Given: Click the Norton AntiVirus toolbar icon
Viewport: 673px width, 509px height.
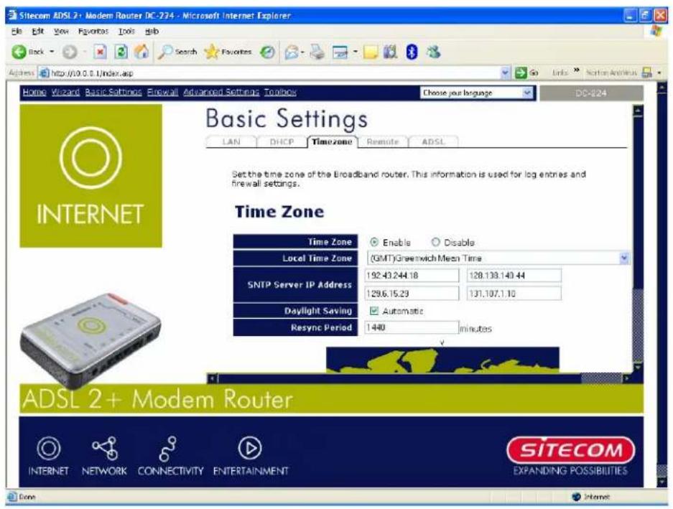Looking at the screenshot, I should pos(646,73).
